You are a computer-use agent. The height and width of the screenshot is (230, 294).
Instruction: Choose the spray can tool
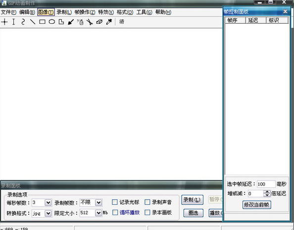(81, 22)
